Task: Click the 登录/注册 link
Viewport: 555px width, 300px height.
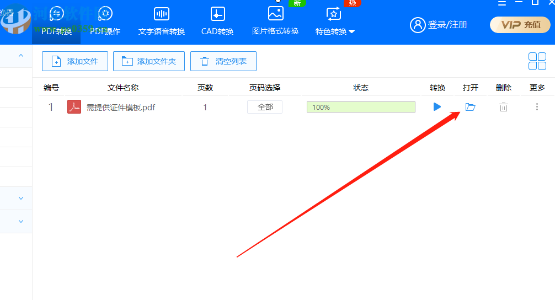Action: tap(447, 25)
